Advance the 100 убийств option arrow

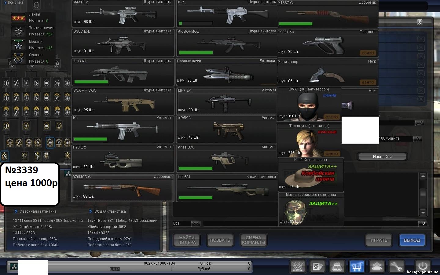[x=417, y=139]
